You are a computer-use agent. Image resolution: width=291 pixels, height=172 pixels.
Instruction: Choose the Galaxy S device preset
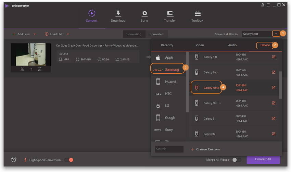(234, 118)
